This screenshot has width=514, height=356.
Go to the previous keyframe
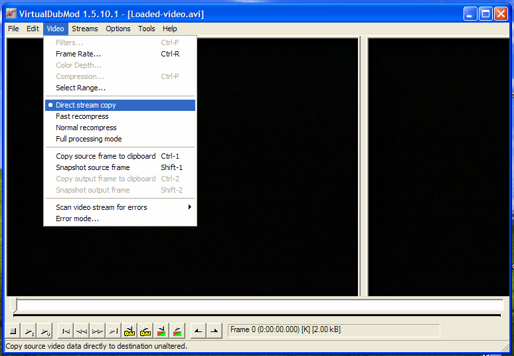tap(129, 331)
